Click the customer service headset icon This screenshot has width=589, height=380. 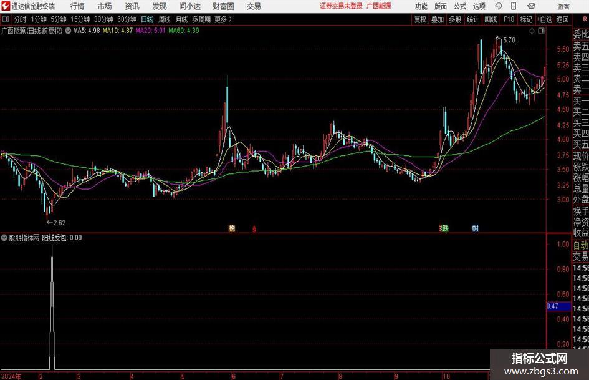point(499,6)
